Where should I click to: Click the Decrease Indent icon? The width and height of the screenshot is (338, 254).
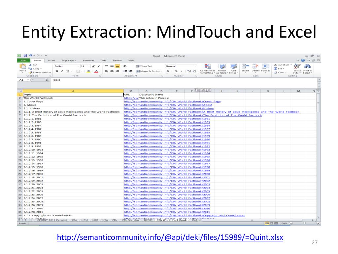pos(125,71)
